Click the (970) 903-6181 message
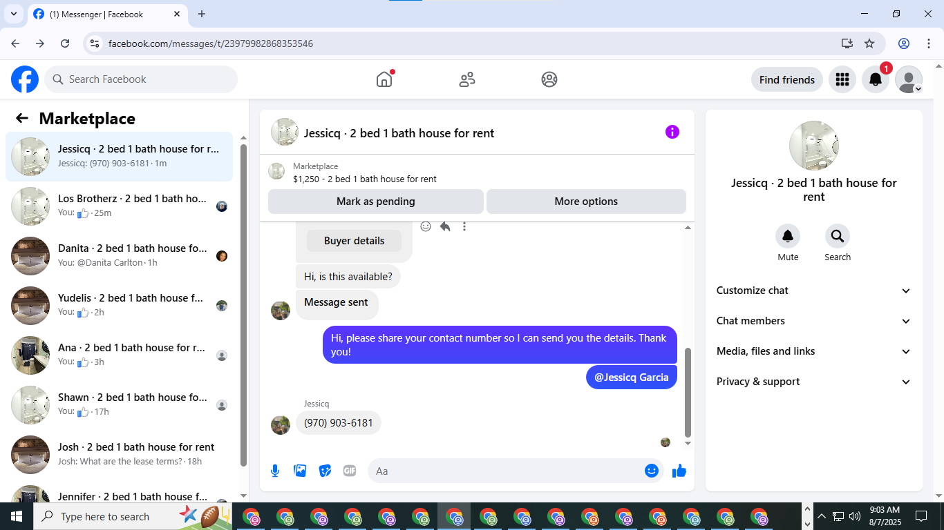The height and width of the screenshot is (530, 944). [x=339, y=423]
